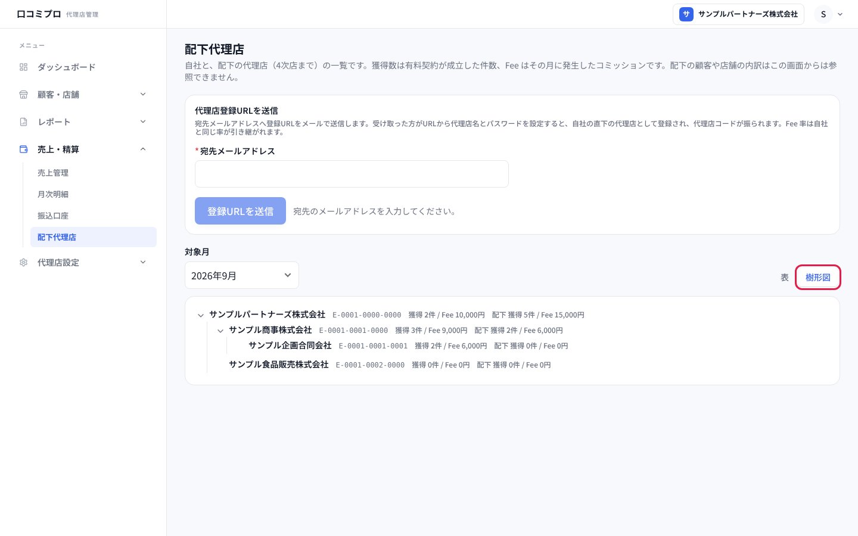The width and height of the screenshot is (858, 536).
Task: Click the code E-0001-0001-0001
Action: (x=373, y=346)
